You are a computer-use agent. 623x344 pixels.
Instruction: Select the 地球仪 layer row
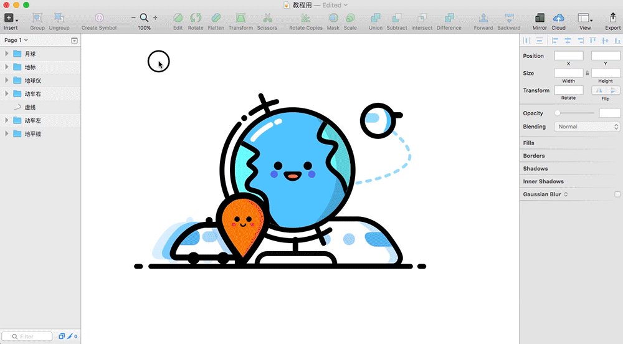[40, 80]
